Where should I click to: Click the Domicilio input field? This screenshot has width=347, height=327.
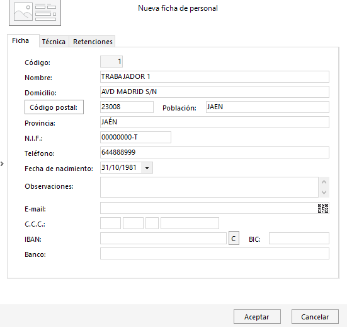point(215,92)
